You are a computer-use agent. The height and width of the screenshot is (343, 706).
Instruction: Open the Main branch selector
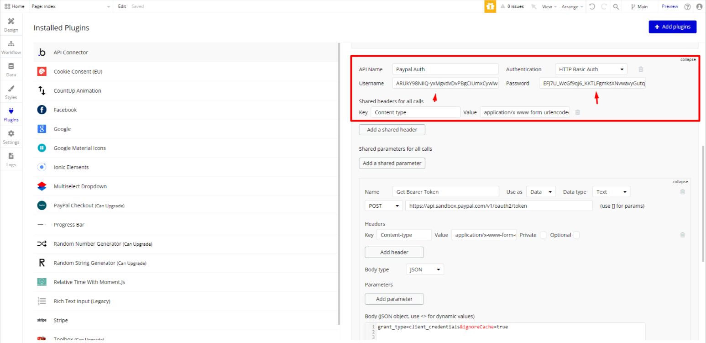(x=639, y=6)
